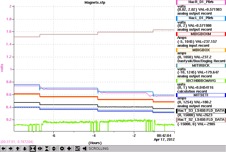This screenshot has width=226, height=152.
Task: Click VAL=0.571983 under HacR_D1_P0rb
Action: tap(210, 10)
